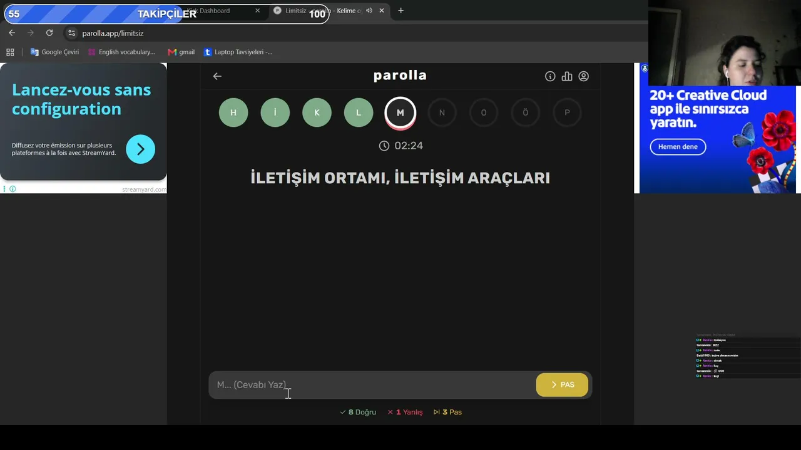Screen dimensions: 801x450
Task: Select the L letter circle
Action: (359, 112)
